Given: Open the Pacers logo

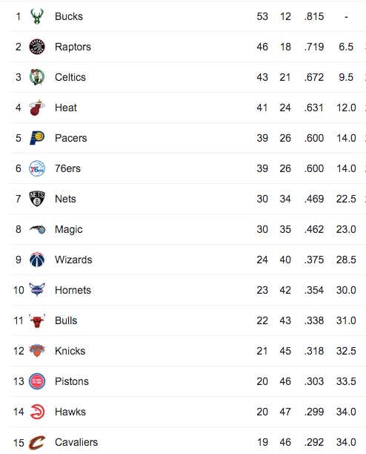Looking at the screenshot, I should (37, 138).
